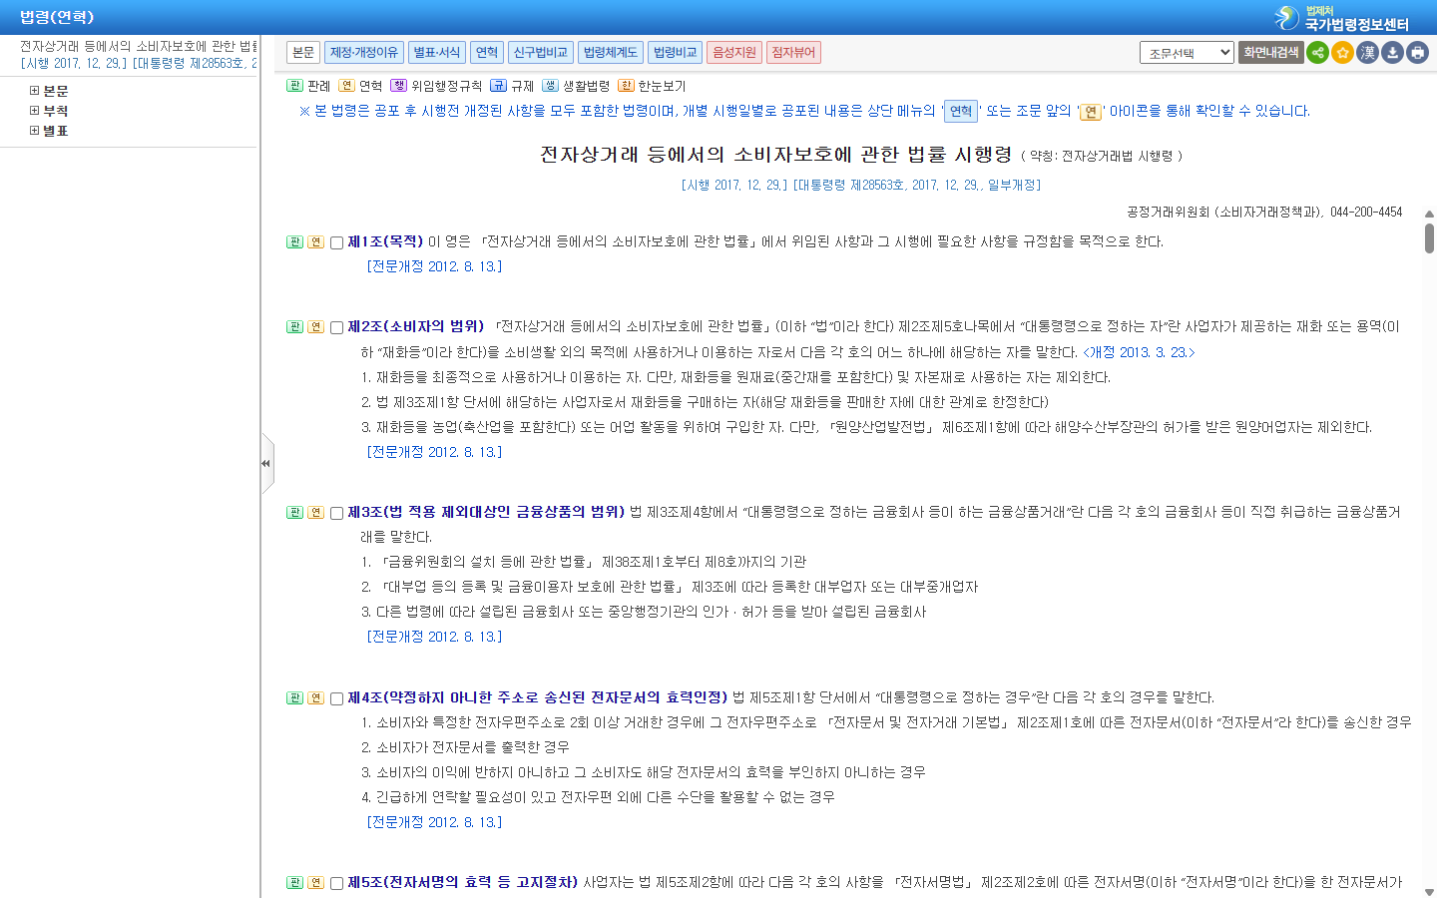Viewport: 1437px width, 898px height.
Task: Check the box for 제5조 전자서명
Action: click(336, 883)
